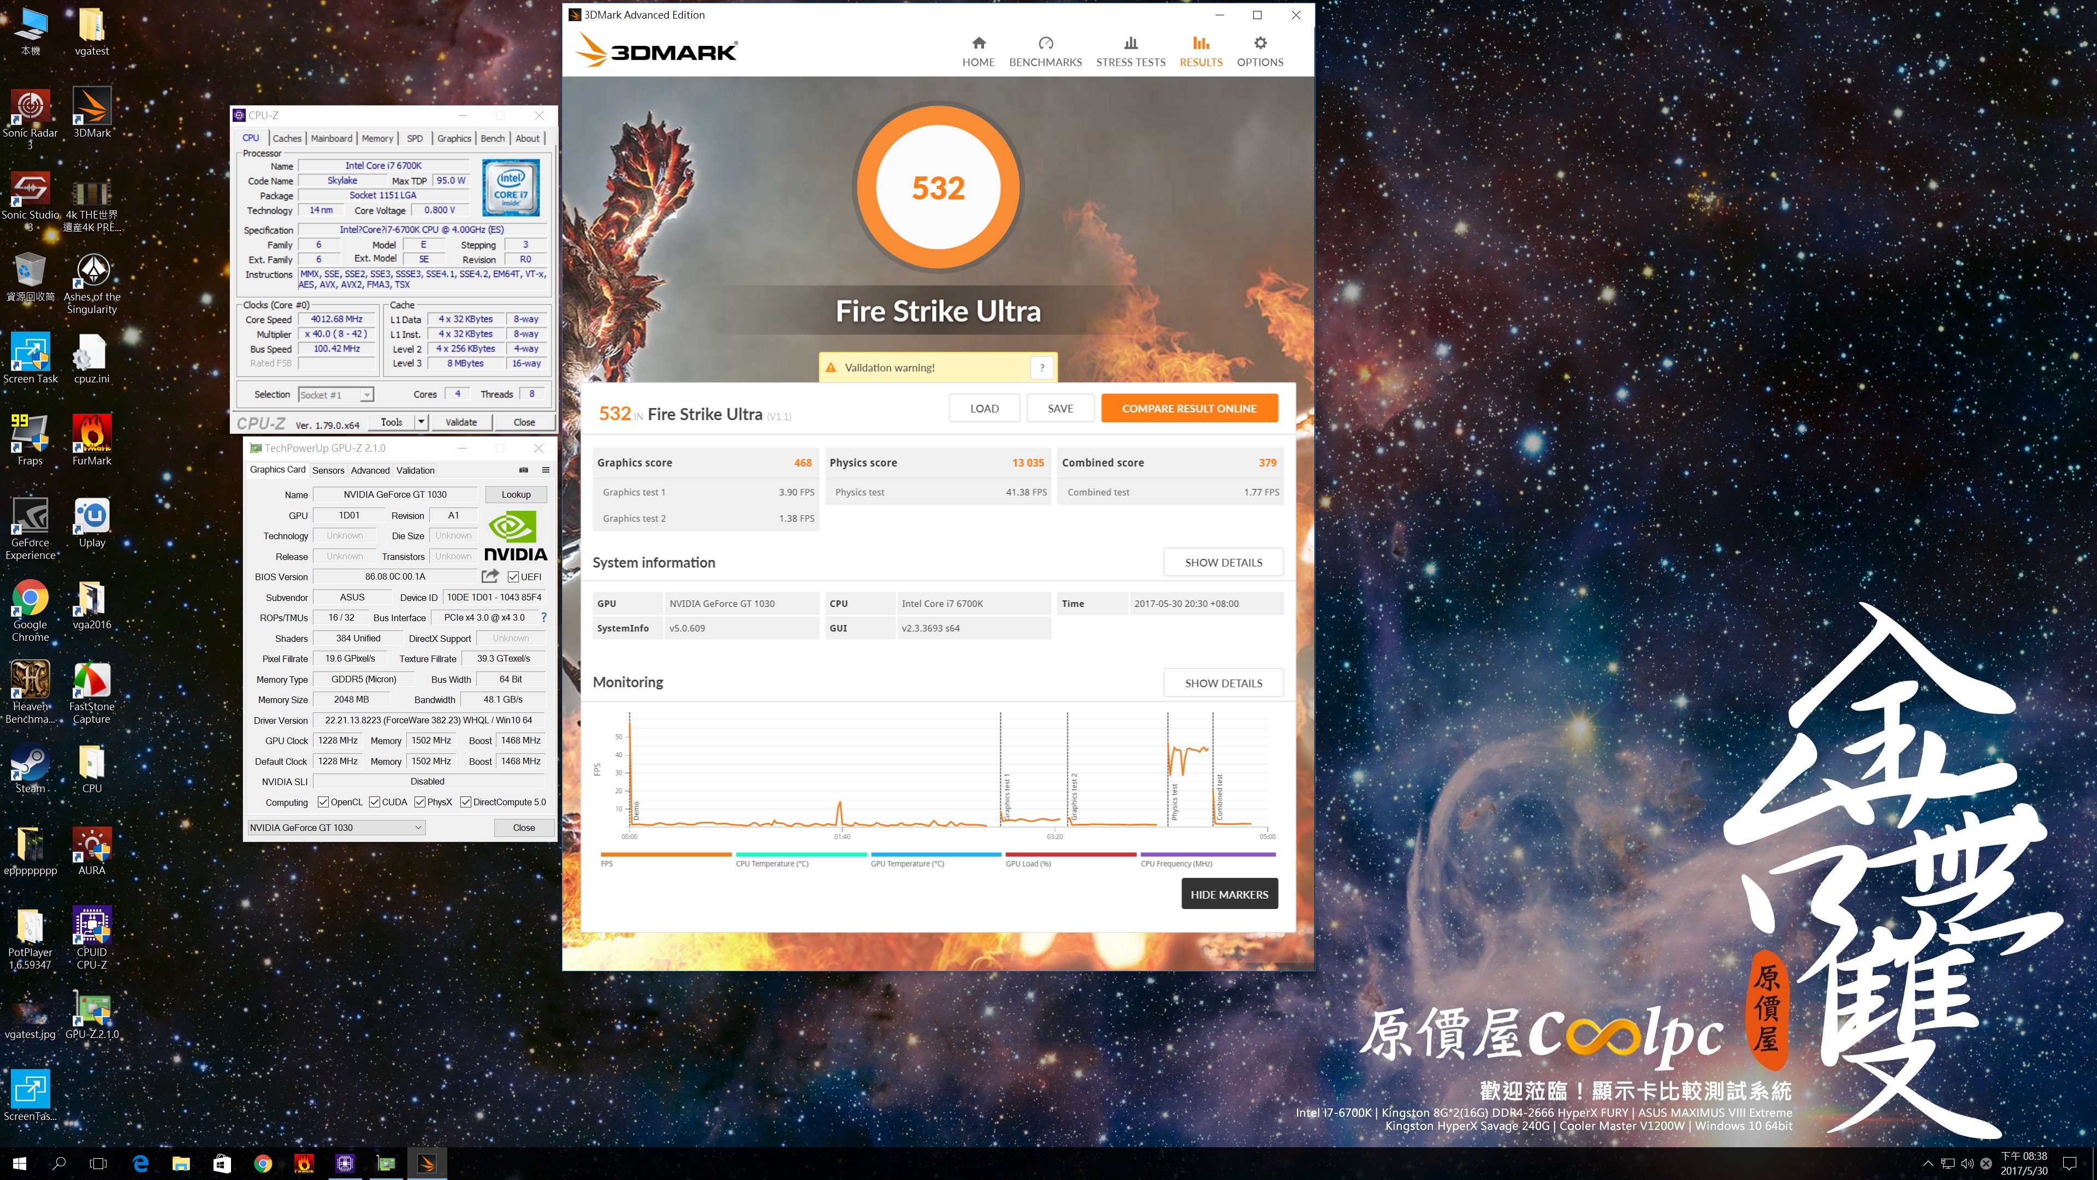
Task: Open the 3DMark desktop shortcut
Action: 92,113
